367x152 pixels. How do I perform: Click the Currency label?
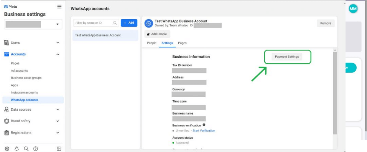tap(178, 89)
